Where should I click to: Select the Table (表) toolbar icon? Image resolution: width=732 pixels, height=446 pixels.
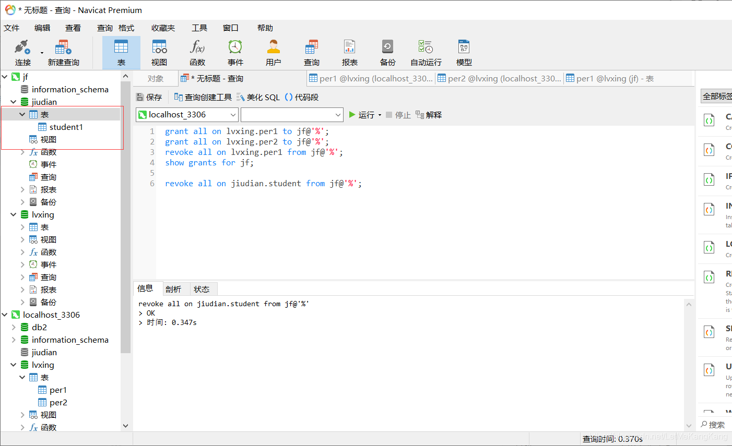[x=121, y=53]
